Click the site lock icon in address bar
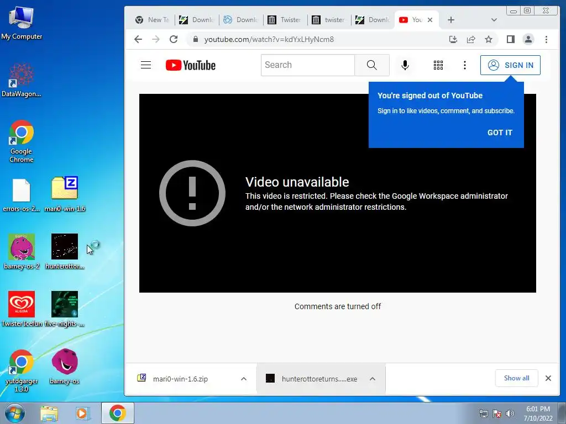The height and width of the screenshot is (424, 566). click(x=195, y=39)
